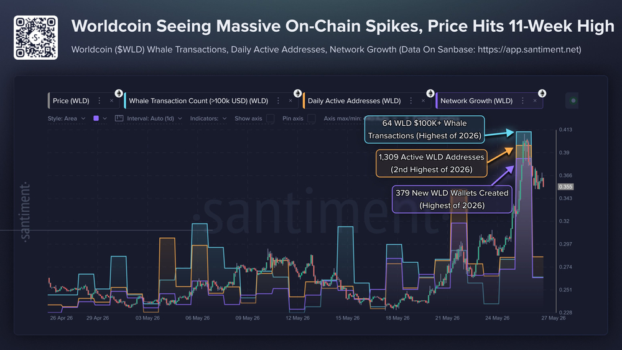Remove the Price (WLD) metric
Image resolution: width=622 pixels, height=350 pixels.
111,101
